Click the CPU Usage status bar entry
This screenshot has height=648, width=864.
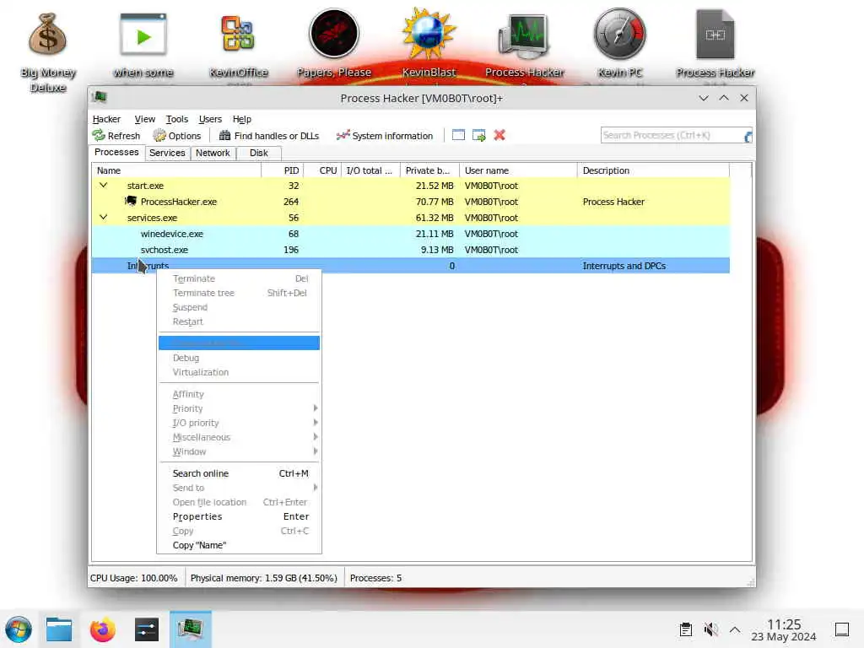point(134,578)
